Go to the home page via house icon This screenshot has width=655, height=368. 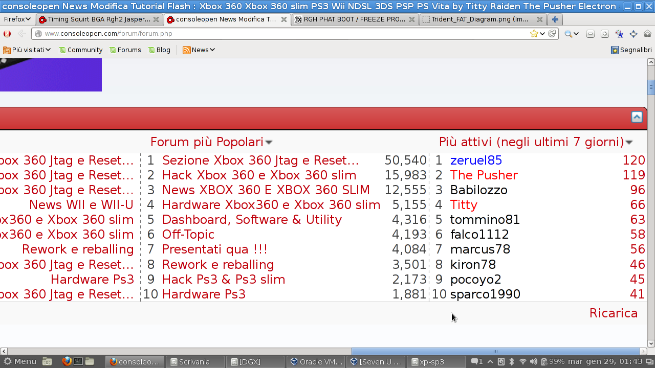click(647, 34)
